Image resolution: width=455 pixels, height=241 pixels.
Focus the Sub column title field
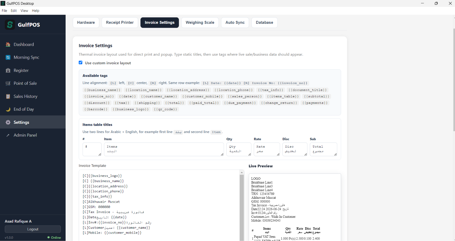click(x=323, y=149)
